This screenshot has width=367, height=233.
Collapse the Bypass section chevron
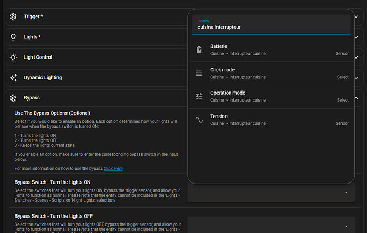[x=356, y=98]
